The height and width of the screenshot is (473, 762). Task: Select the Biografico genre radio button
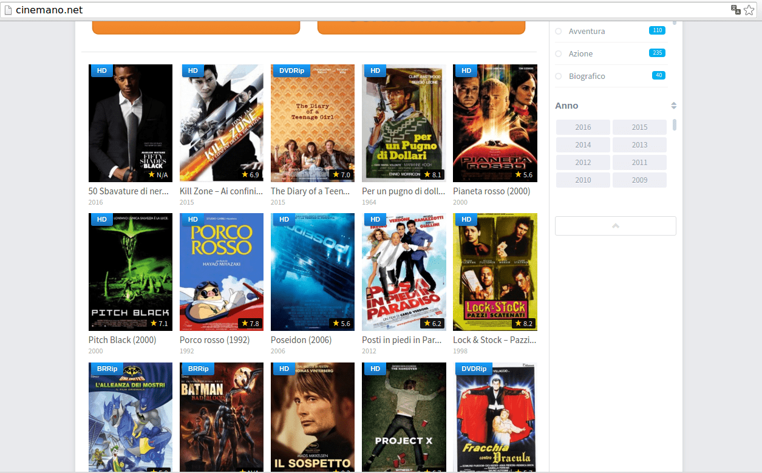click(559, 76)
